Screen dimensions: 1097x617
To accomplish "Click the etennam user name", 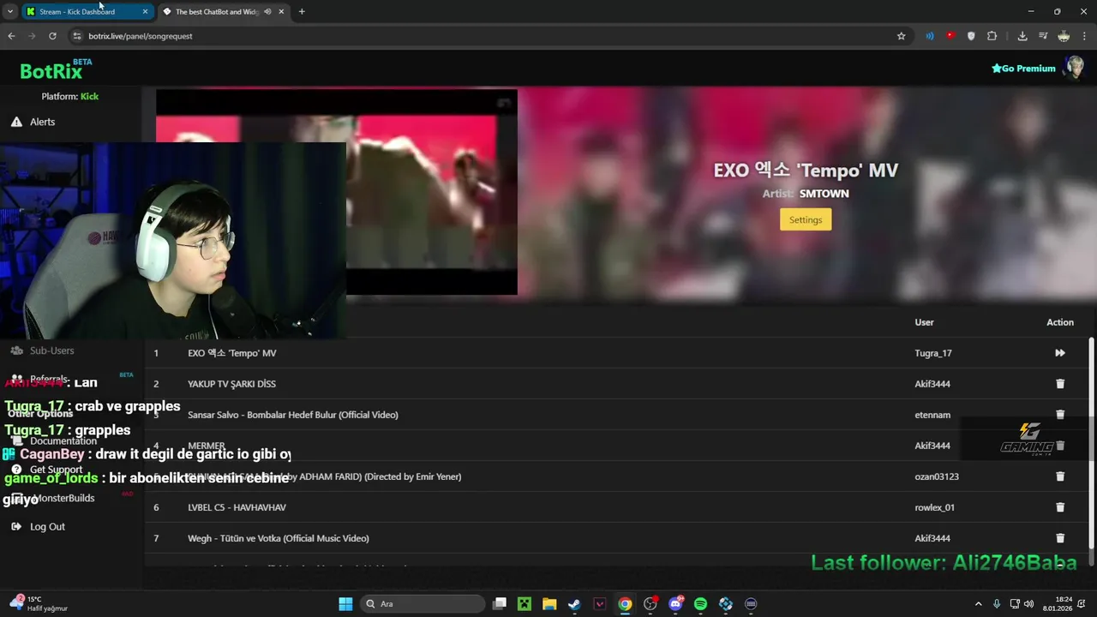I will pyautogui.click(x=932, y=415).
